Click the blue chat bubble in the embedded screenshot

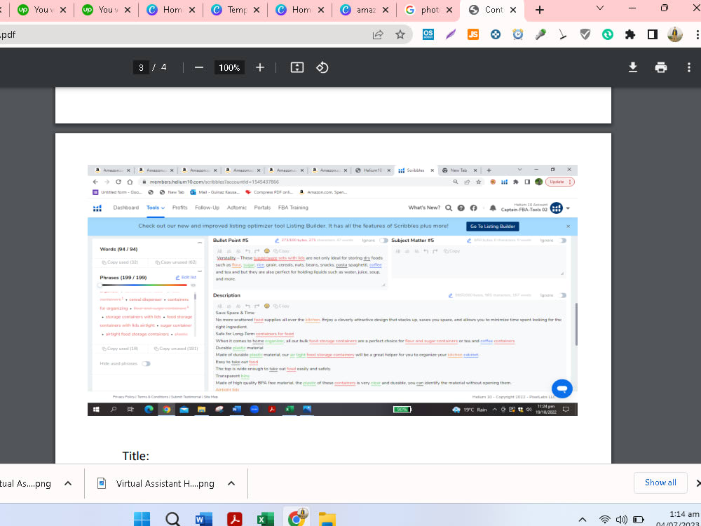pyautogui.click(x=562, y=389)
